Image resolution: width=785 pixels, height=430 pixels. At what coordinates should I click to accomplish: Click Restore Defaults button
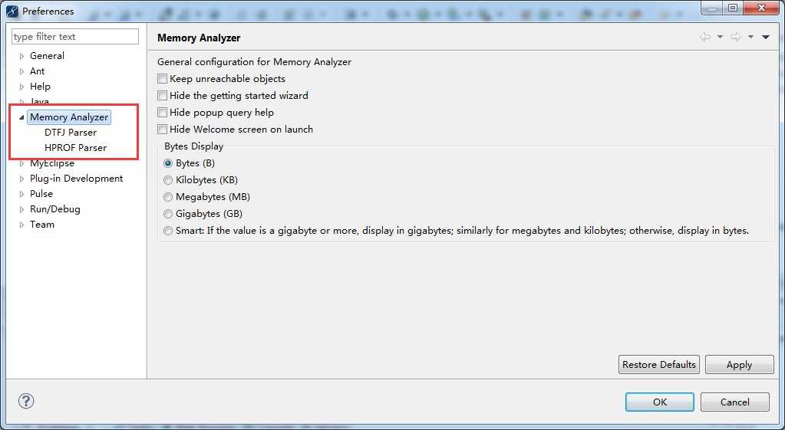click(x=659, y=365)
